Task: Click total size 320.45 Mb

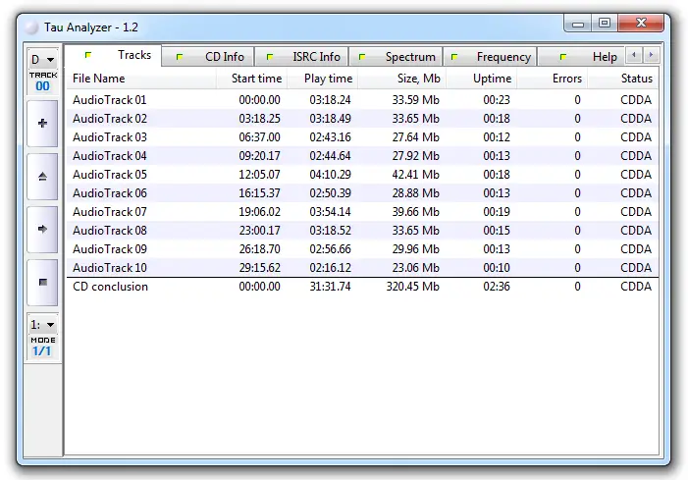Action: coord(412,287)
